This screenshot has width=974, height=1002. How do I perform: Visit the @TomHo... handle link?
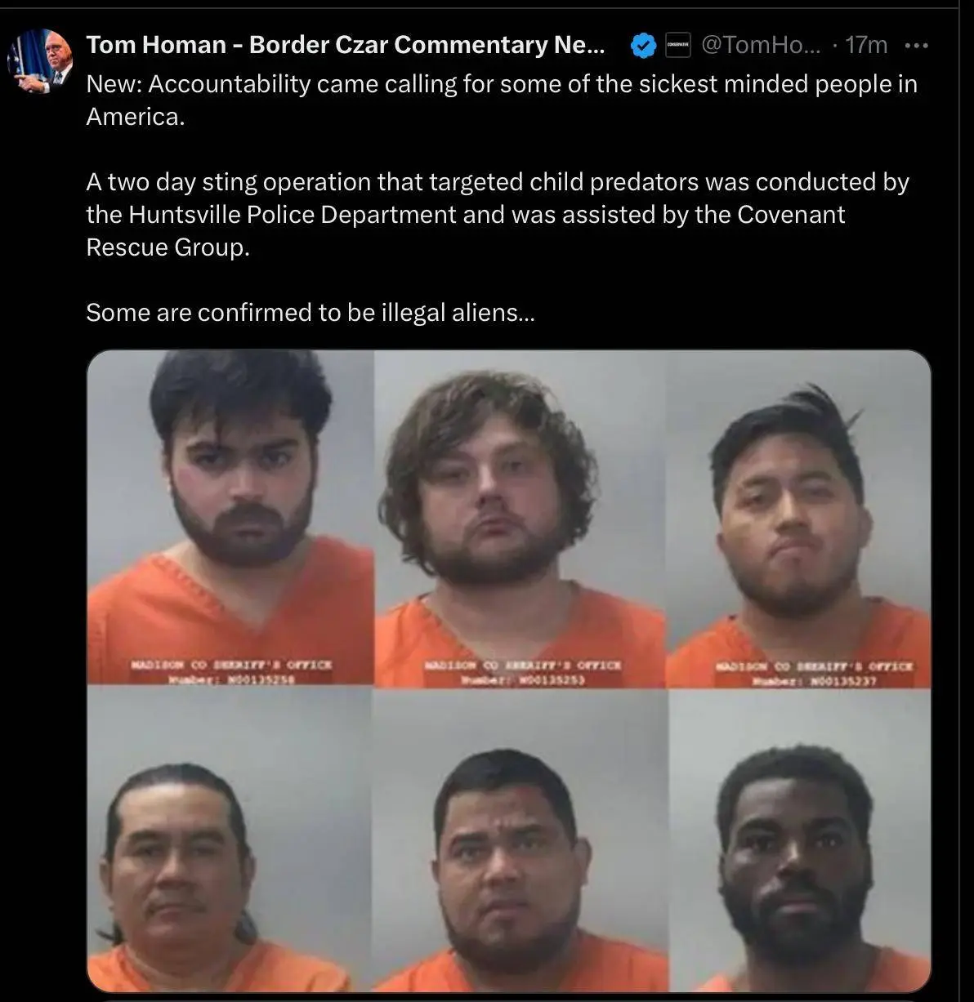pyautogui.click(x=762, y=45)
